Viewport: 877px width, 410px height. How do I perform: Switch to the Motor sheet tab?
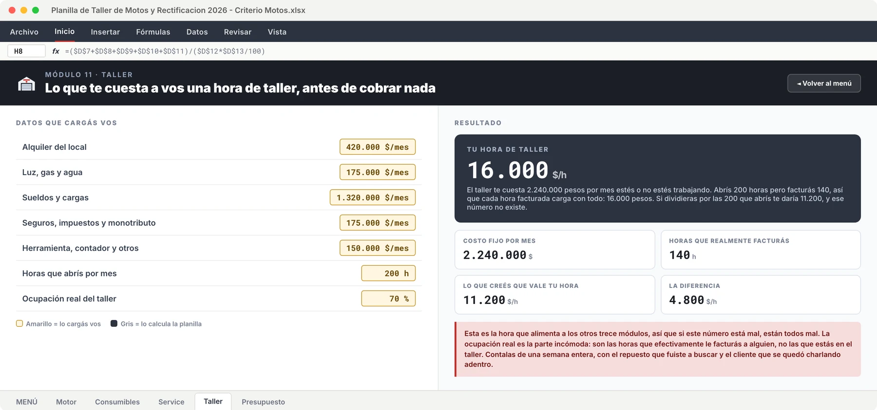point(66,402)
